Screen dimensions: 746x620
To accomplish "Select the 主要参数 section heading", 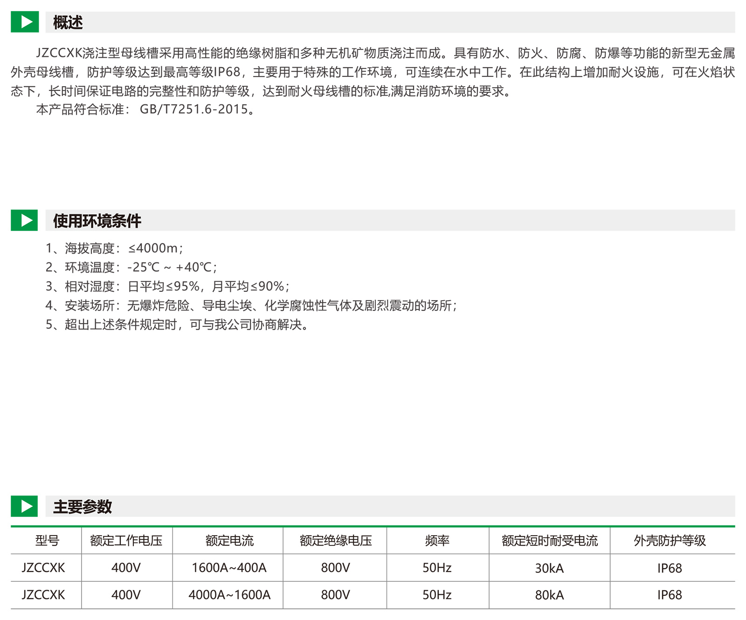I will 83,506.
